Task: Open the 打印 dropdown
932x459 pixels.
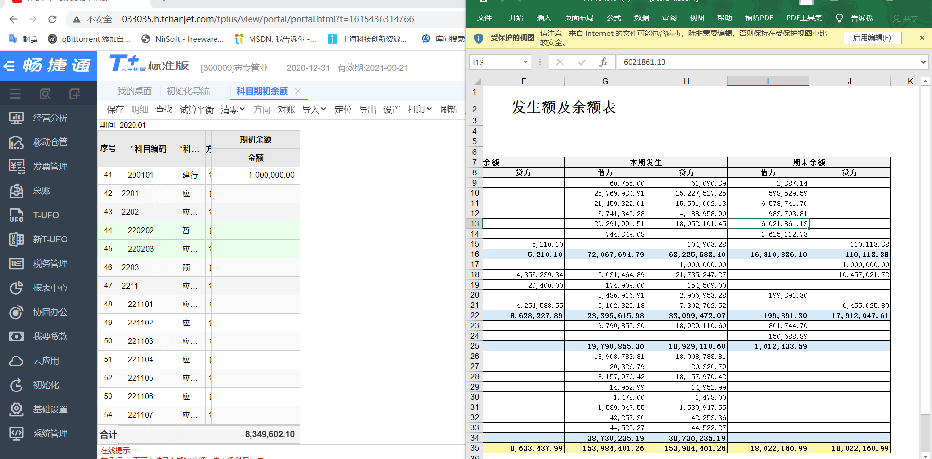Action: click(420, 110)
